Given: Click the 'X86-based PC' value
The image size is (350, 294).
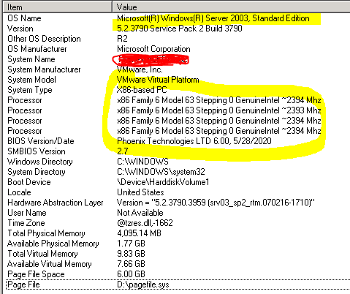Looking at the screenshot, I should click(142, 90).
